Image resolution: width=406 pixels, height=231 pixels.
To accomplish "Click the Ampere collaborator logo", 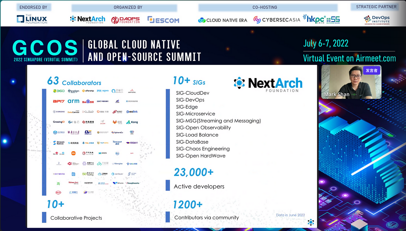I will coord(132,91).
